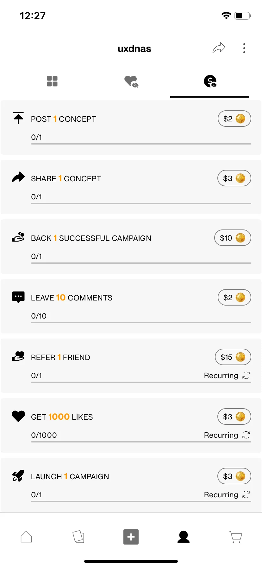Select the dollar earnings tab
This screenshot has height=568, width=262.
[210, 81]
